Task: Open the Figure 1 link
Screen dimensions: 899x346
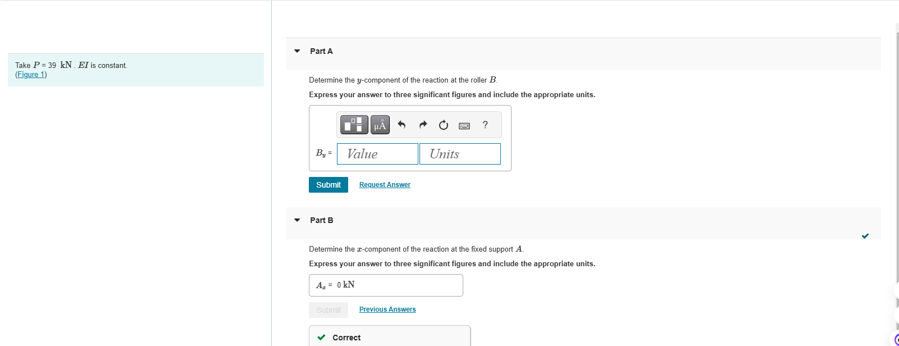Action: [x=31, y=75]
